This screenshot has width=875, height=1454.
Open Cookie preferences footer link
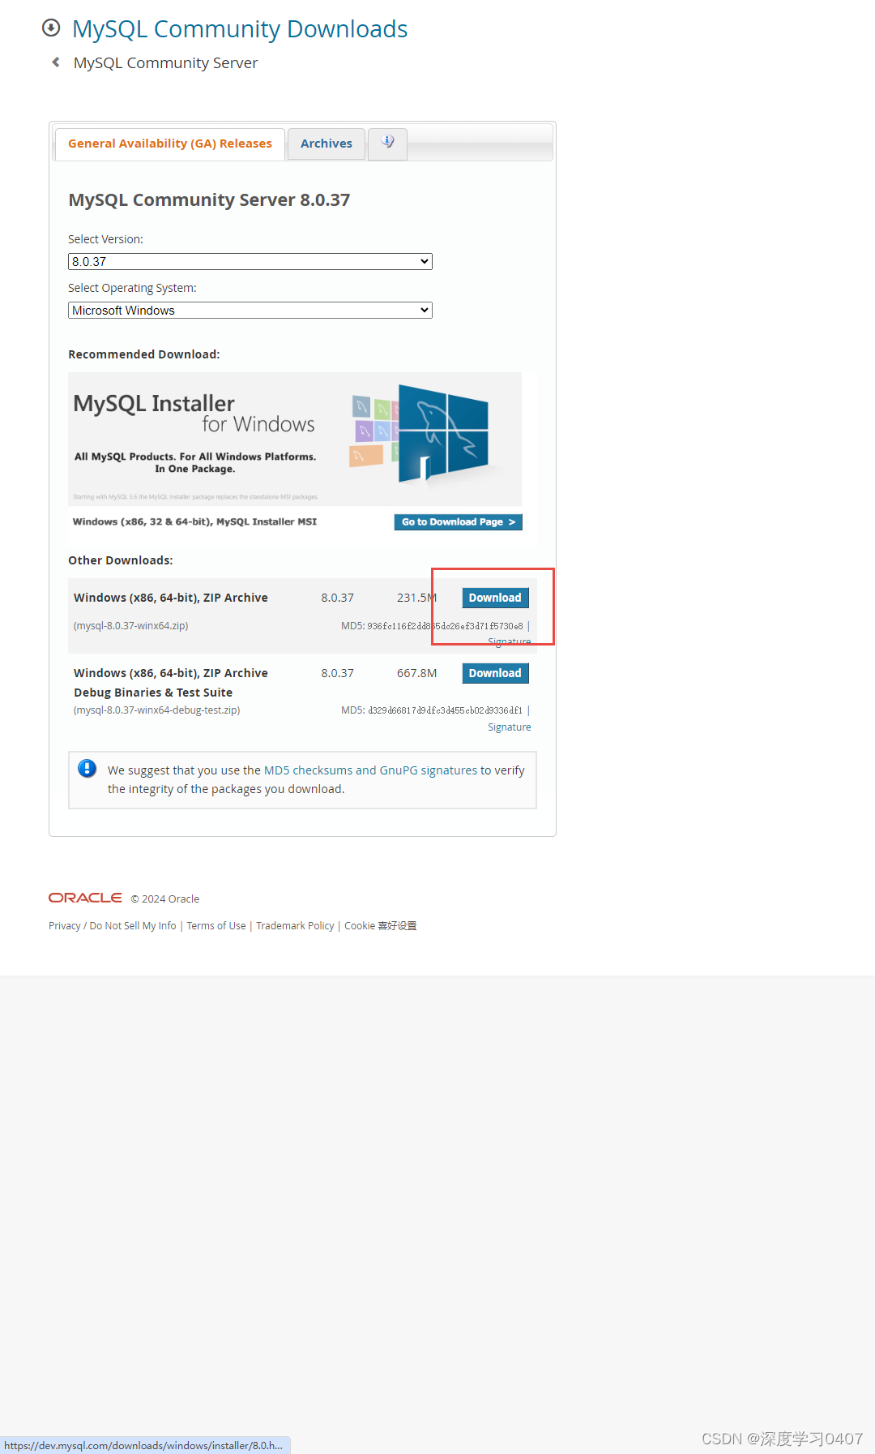(x=381, y=926)
